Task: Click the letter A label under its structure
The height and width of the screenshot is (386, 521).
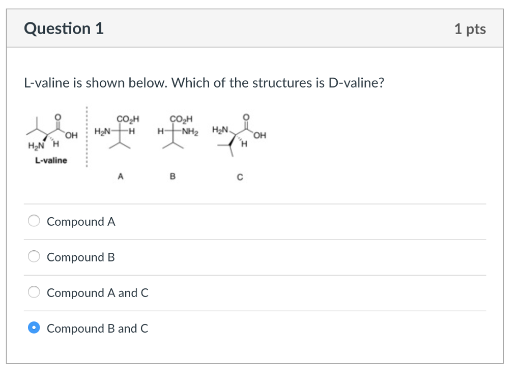Action: (121, 176)
